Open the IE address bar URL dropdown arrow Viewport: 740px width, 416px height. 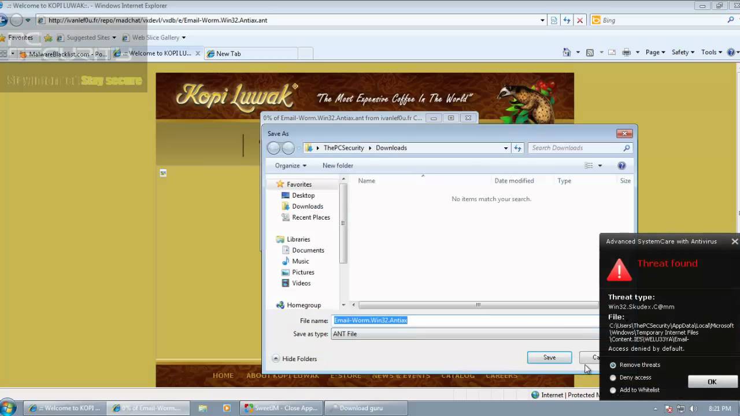542,20
